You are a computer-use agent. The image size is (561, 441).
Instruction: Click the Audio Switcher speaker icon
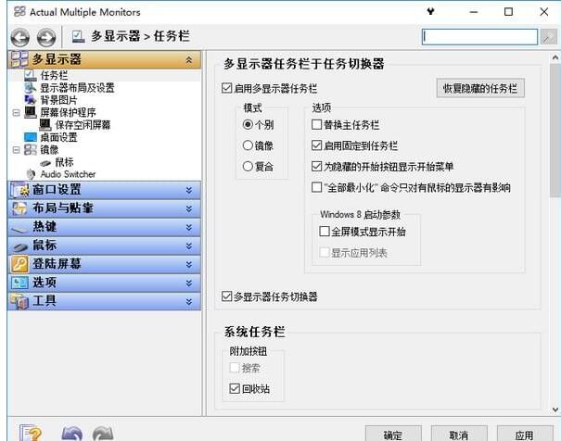pyautogui.click(x=32, y=174)
